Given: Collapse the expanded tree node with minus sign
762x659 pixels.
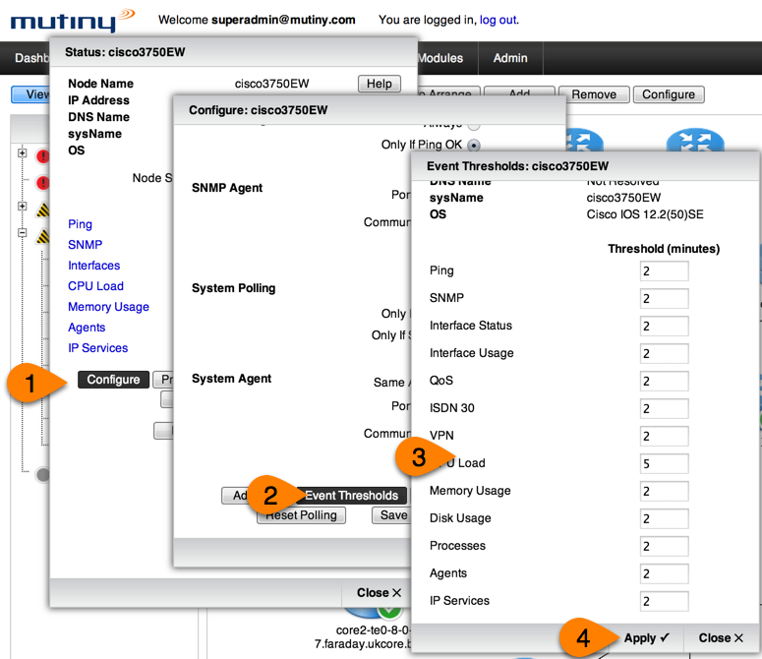Looking at the screenshot, I should tap(22, 234).
